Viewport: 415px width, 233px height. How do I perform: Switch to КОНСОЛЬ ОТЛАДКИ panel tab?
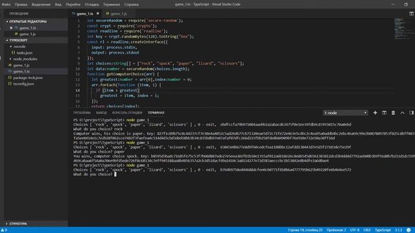[x=127, y=113]
